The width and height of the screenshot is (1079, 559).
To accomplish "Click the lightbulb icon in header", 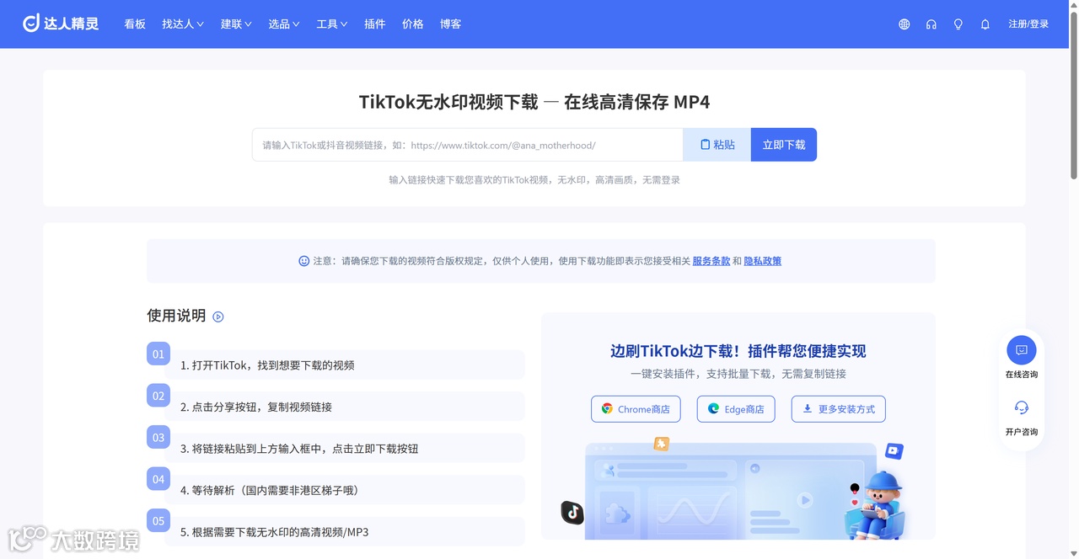I will pyautogui.click(x=958, y=24).
